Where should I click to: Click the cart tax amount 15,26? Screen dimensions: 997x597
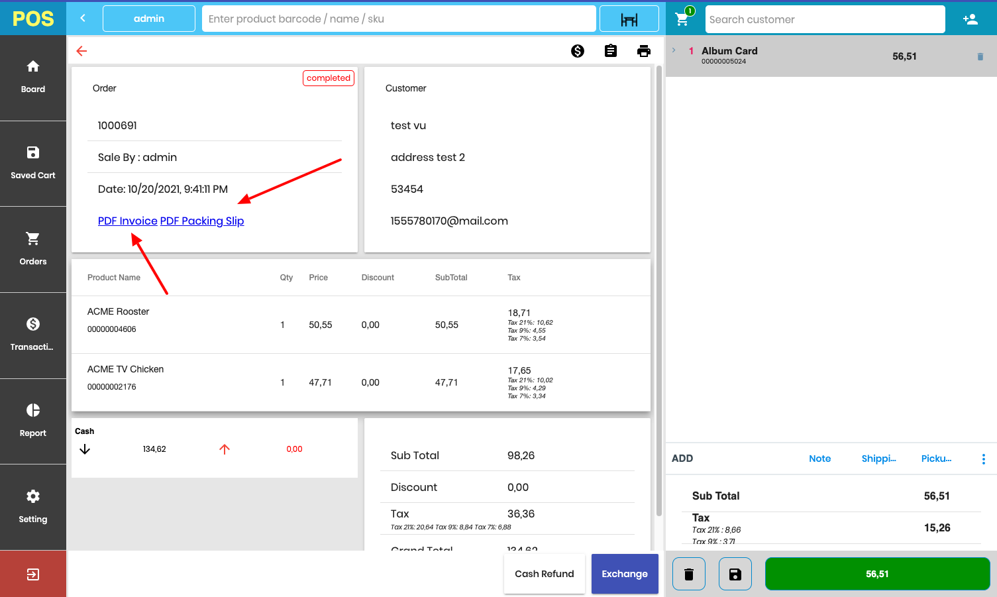coord(937,528)
